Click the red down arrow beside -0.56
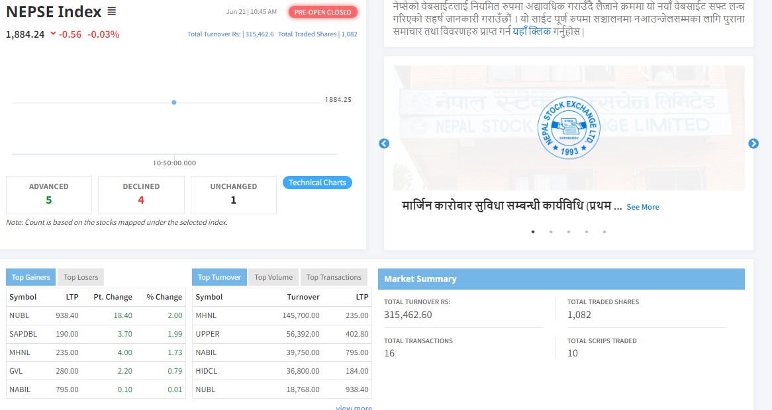Viewport: 772px width, 410px height. point(53,34)
